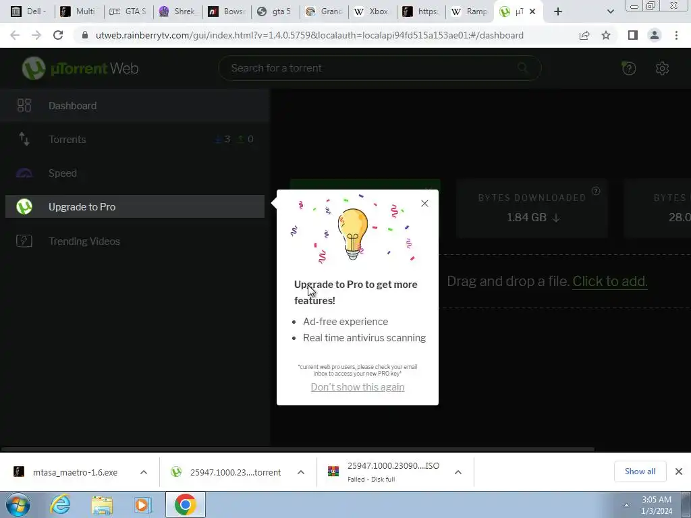Switch to the Ramp Wikipedia tab

[x=470, y=11]
